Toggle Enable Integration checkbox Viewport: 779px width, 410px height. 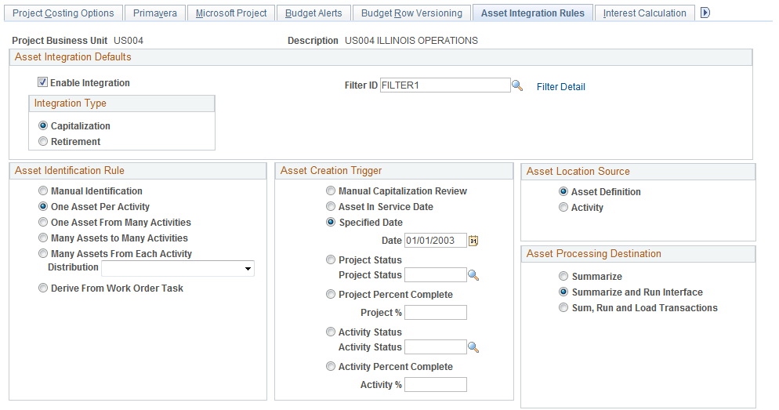coord(43,82)
